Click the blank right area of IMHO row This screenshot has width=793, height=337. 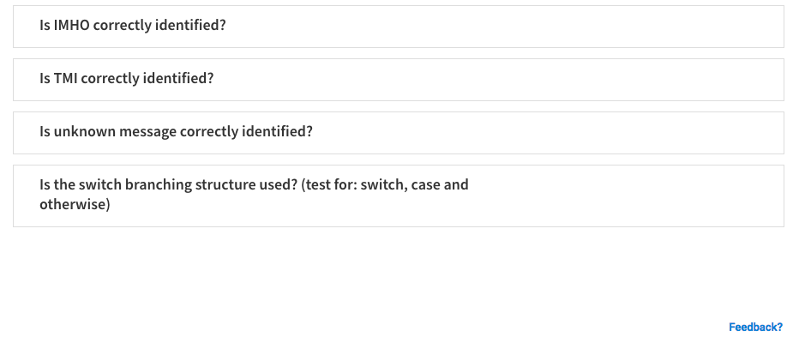click(506, 27)
